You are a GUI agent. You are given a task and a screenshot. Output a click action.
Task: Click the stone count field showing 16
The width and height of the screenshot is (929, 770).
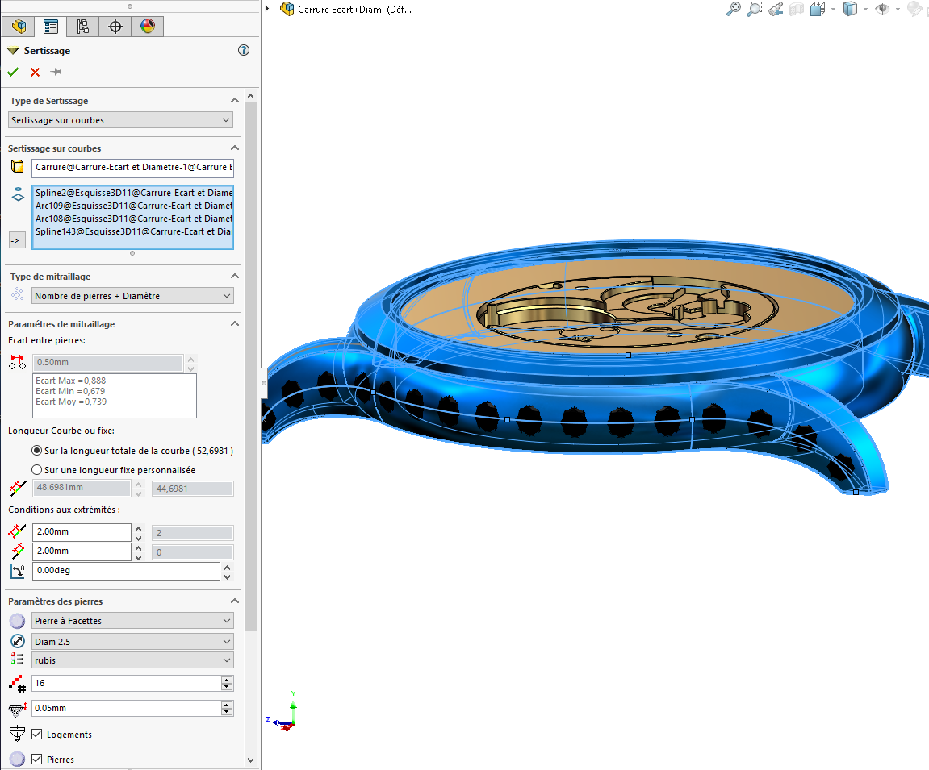click(x=125, y=683)
